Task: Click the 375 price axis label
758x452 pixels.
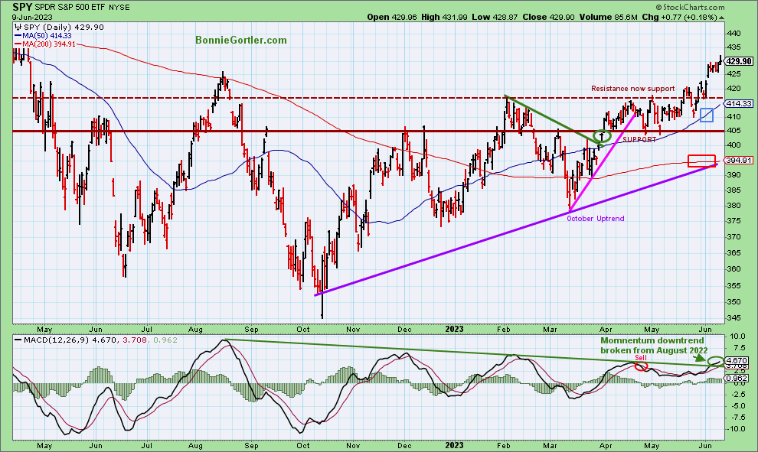Action: [733, 221]
